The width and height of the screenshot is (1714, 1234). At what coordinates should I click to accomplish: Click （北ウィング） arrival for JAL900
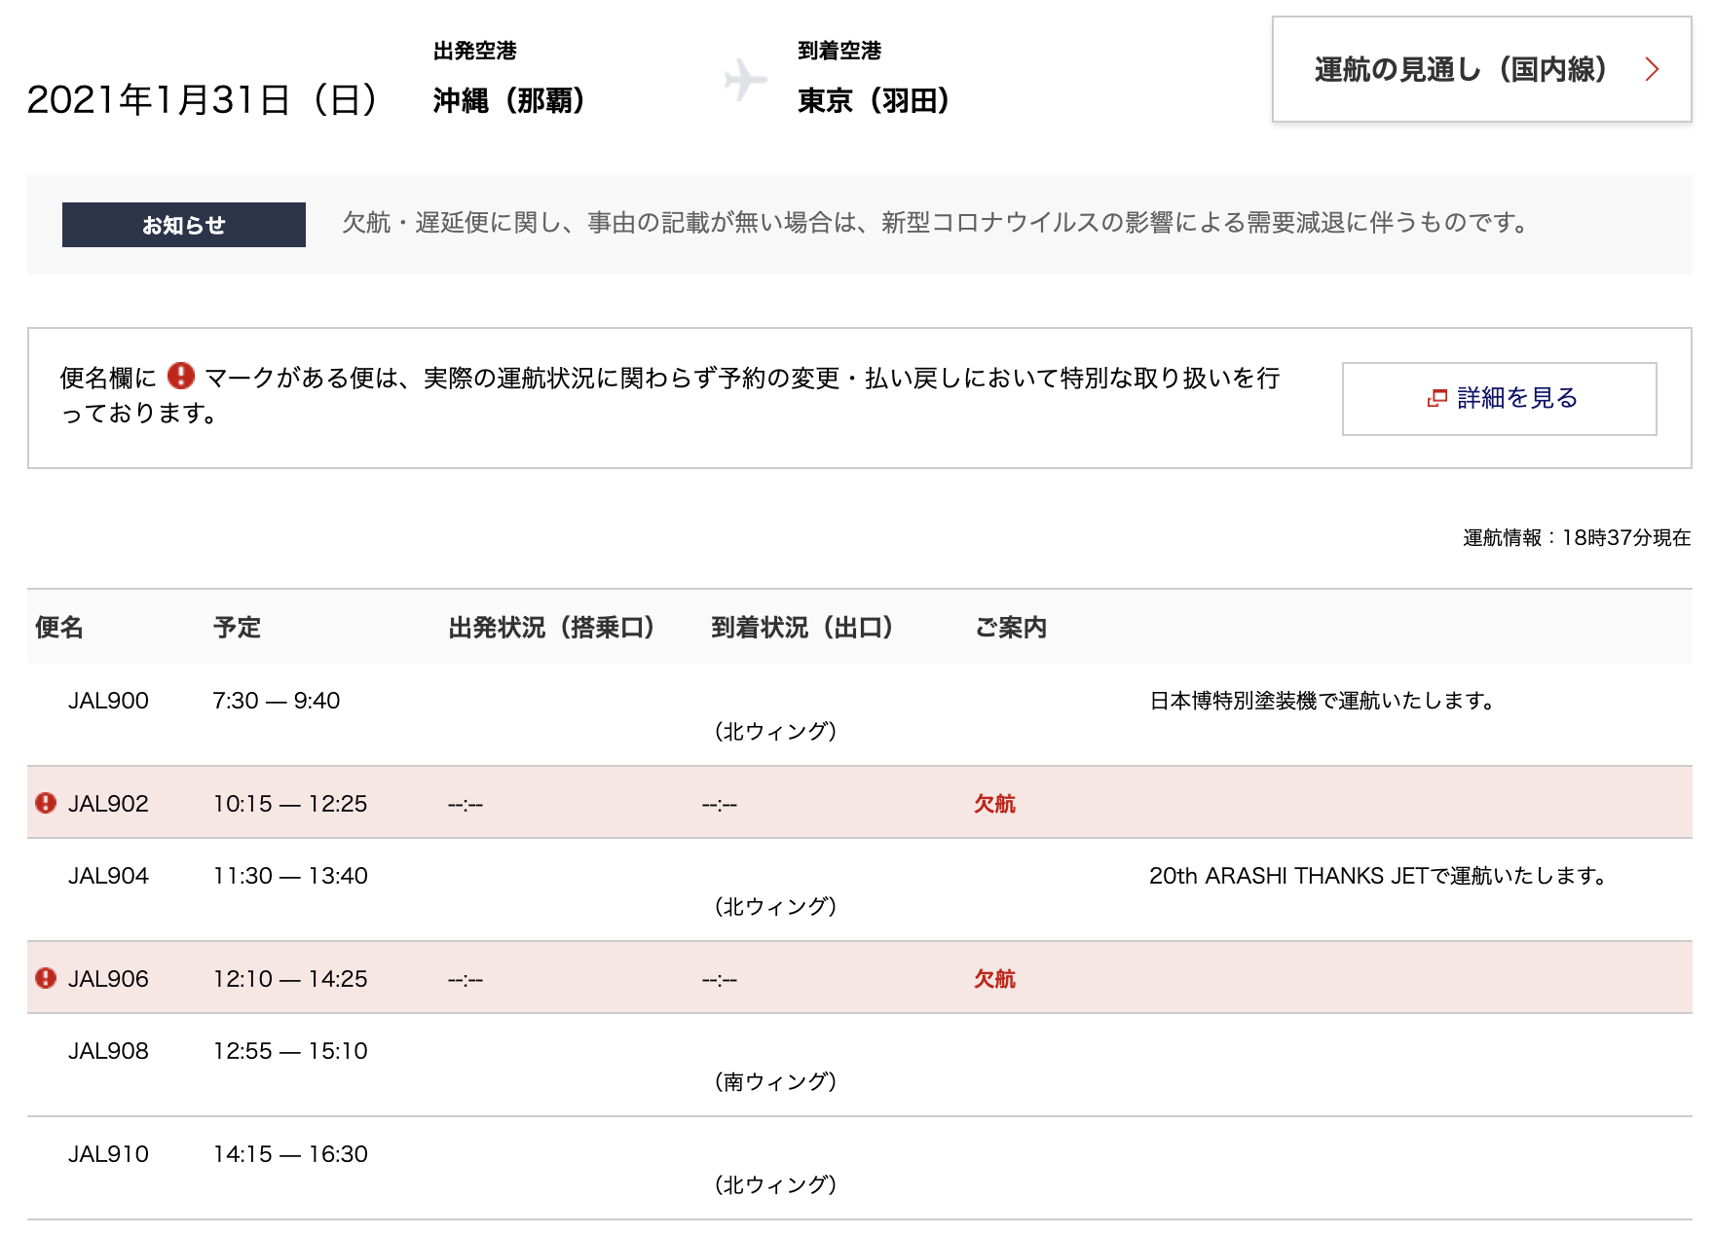pos(775,731)
